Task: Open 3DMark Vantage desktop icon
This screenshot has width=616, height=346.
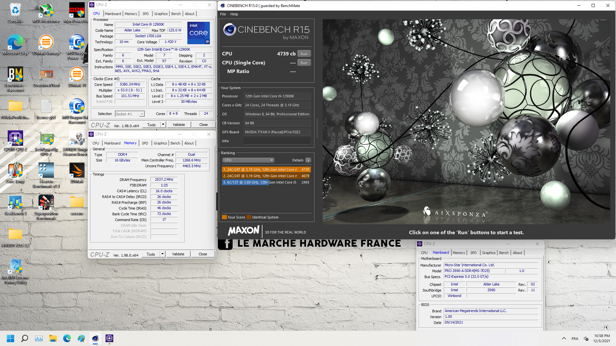Action: 46,45
